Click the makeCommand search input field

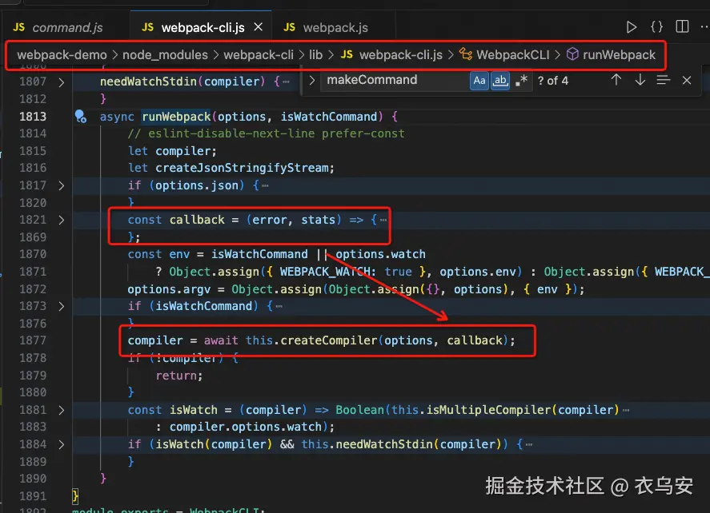tap(394, 81)
